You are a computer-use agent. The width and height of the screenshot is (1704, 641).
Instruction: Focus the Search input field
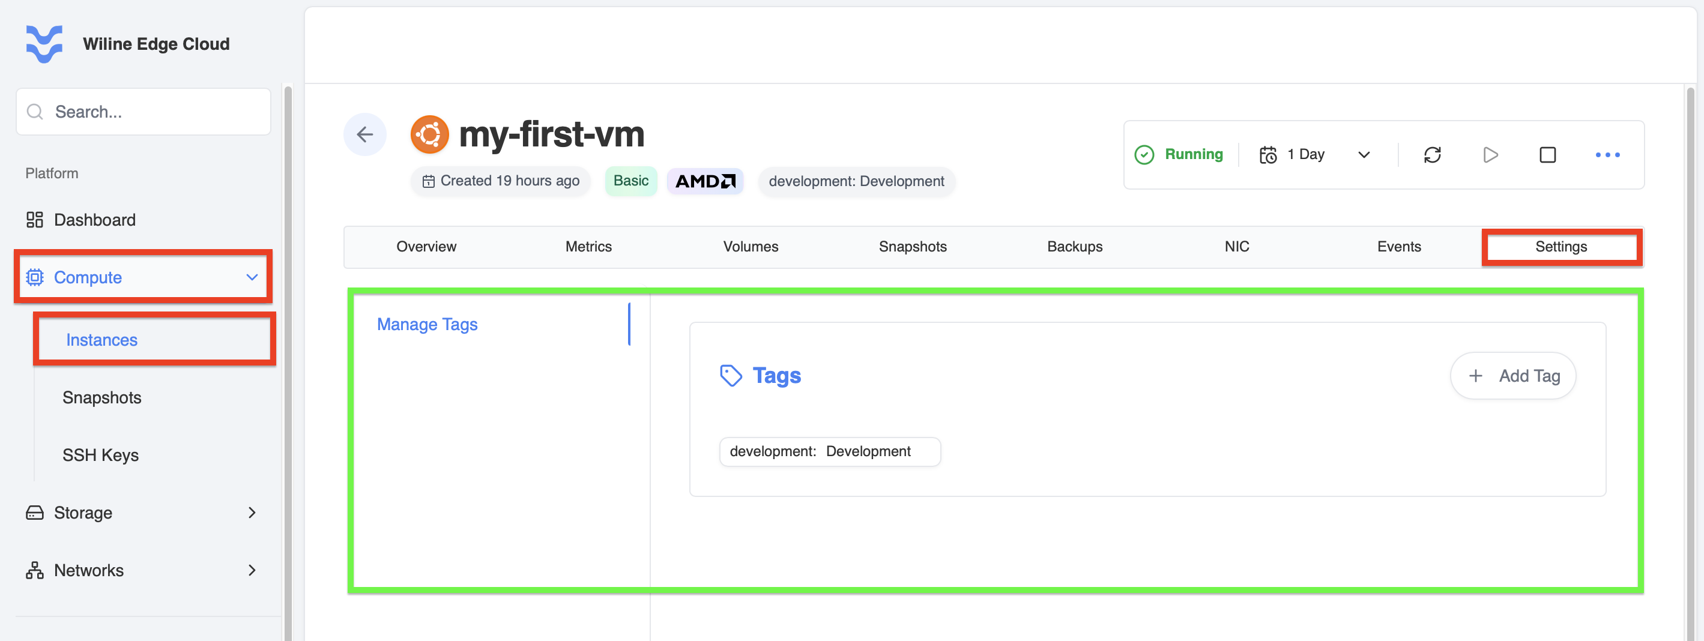[144, 112]
